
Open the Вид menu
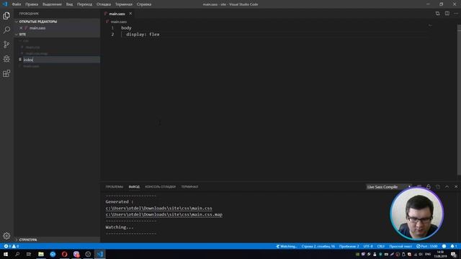tap(69, 4)
